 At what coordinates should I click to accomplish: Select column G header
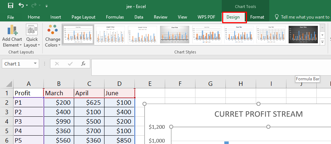tap(210, 84)
